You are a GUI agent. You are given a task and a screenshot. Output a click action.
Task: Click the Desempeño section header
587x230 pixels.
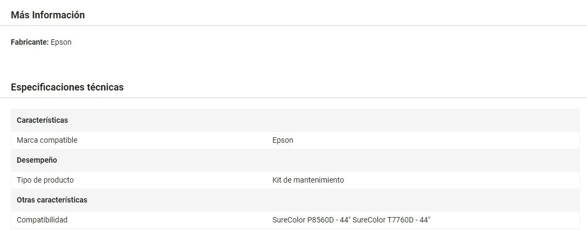pyautogui.click(x=37, y=160)
